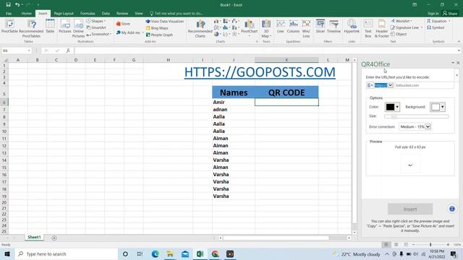The image size is (463, 260).
Task: Open the HTTPS://GOOPOSTS.COM hyperlink
Action: 260,72
